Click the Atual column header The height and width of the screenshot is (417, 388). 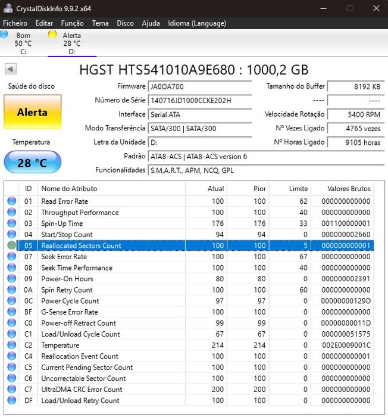(206, 189)
